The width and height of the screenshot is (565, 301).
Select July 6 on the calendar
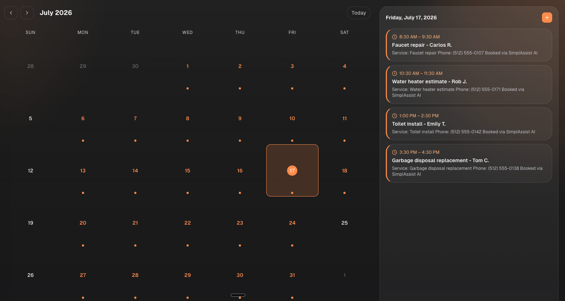pyautogui.click(x=83, y=118)
